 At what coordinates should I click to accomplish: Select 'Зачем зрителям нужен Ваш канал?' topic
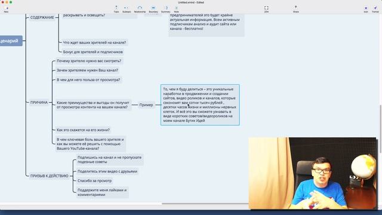tap(87, 70)
